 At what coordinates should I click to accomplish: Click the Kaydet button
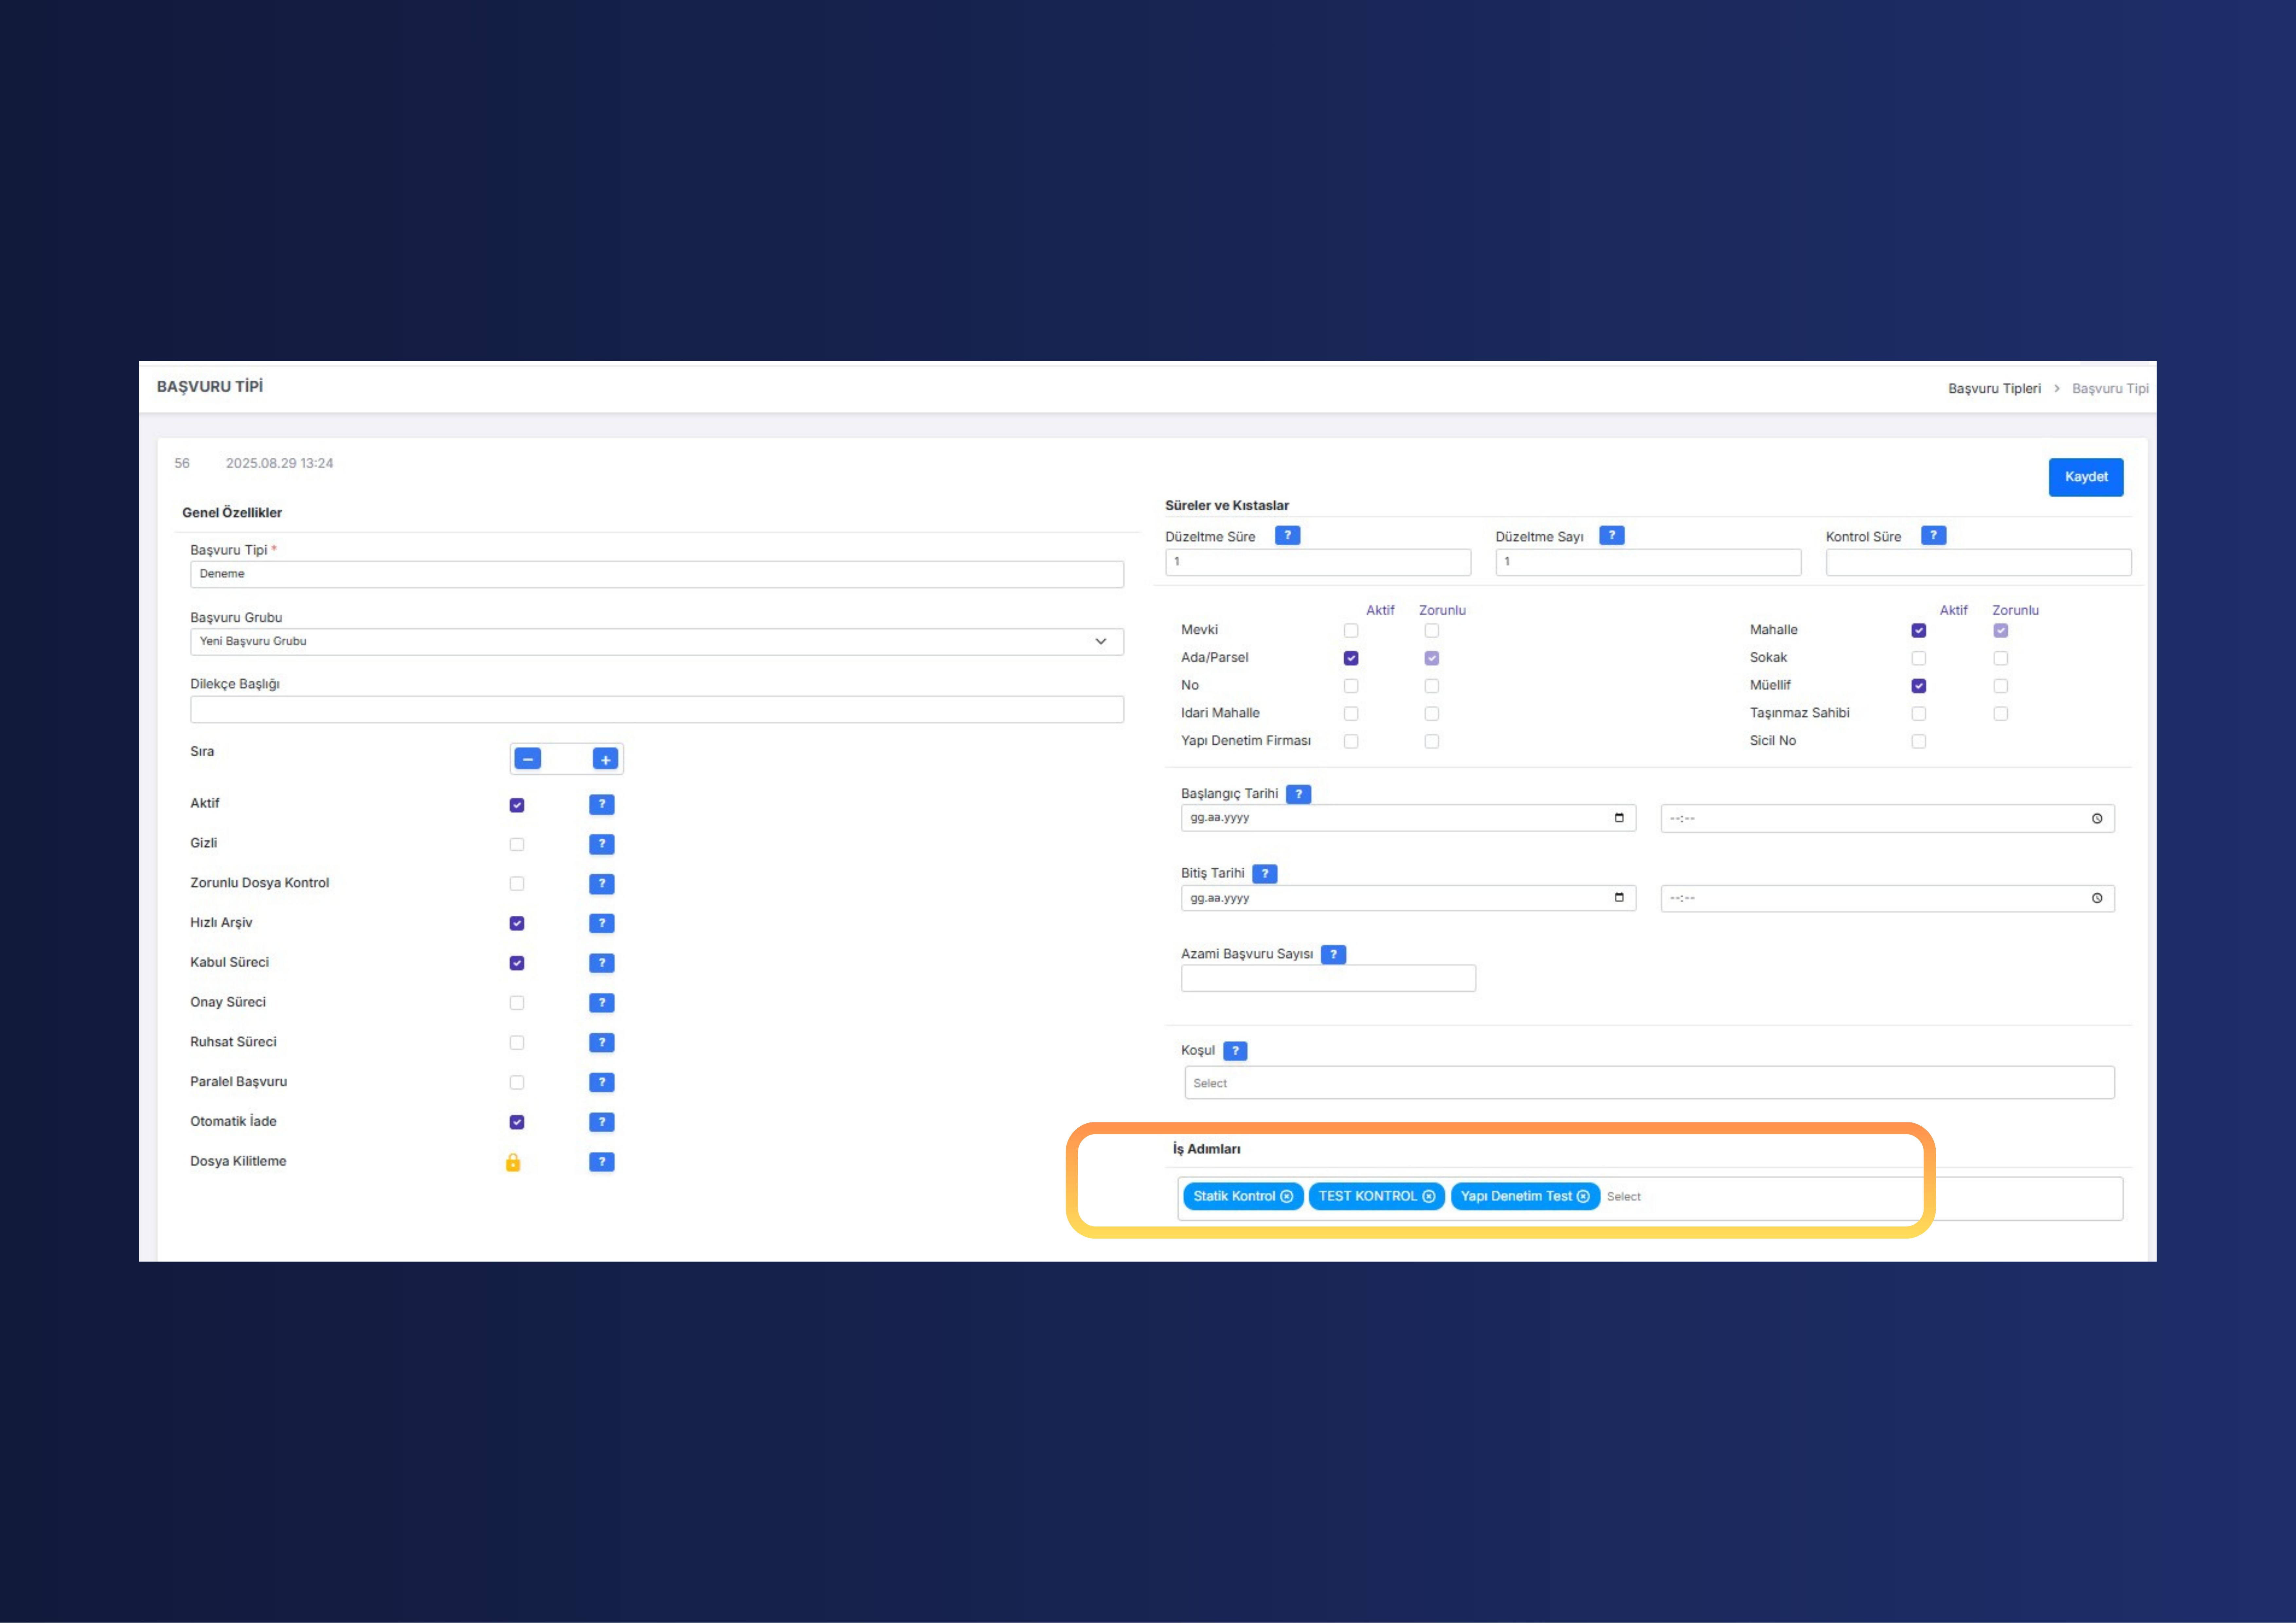tap(2086, 477)
